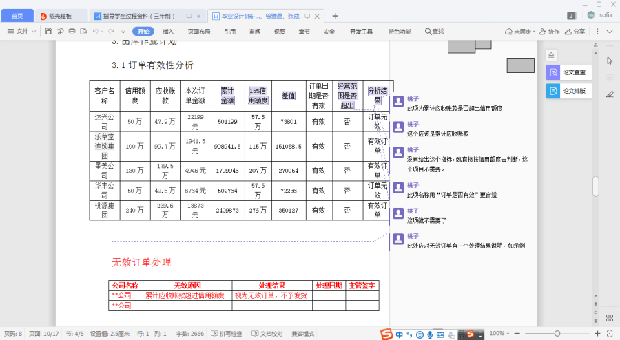Add a new tab with plus button
The width and height of the screenshot is (620, 340).
point(335,16)
